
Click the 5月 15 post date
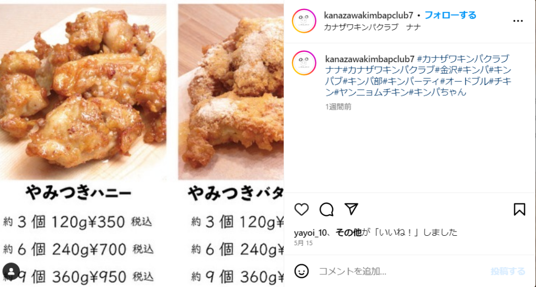[303, 243]
